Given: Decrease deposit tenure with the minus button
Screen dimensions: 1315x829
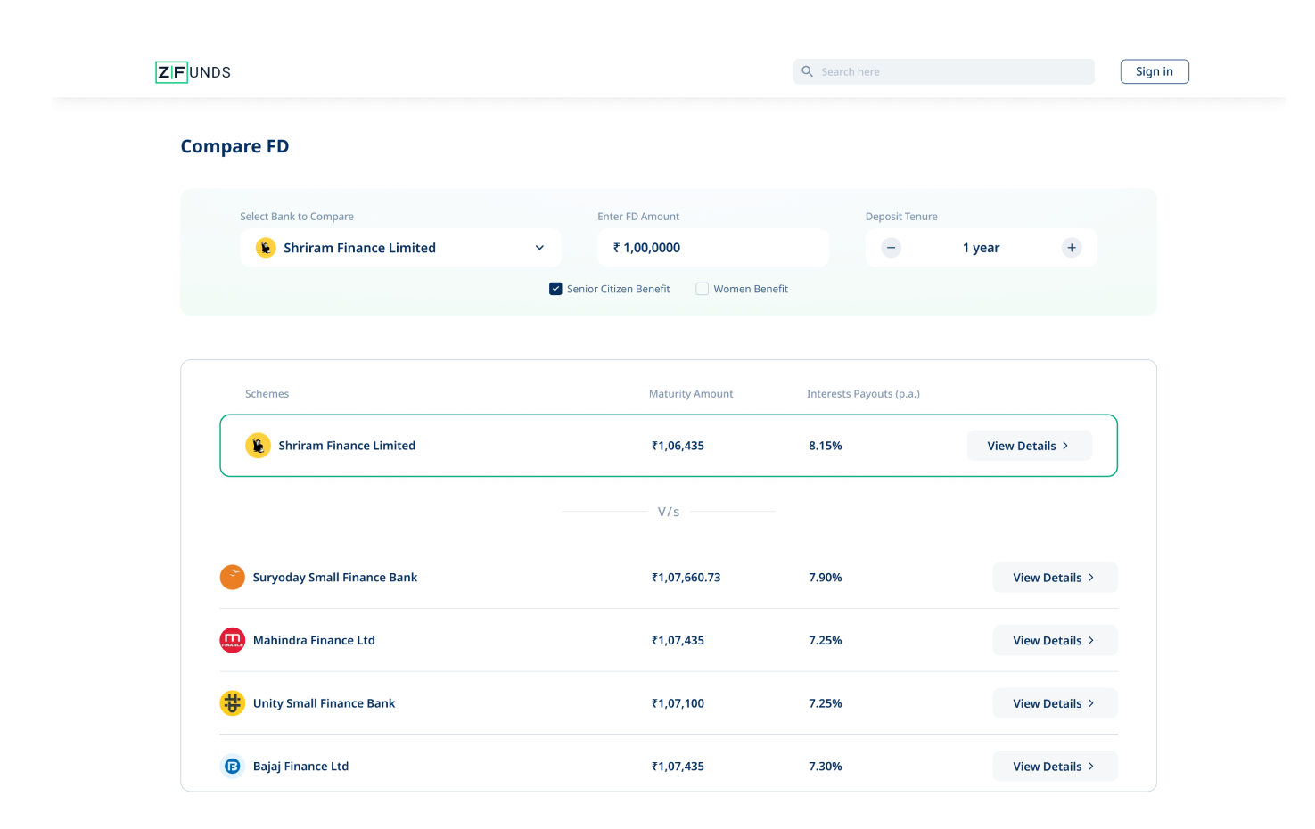Looking at the screenshot, I should click(891, 248).
